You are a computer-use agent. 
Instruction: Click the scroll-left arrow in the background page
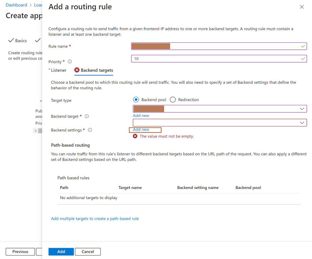tap(35, 131)
